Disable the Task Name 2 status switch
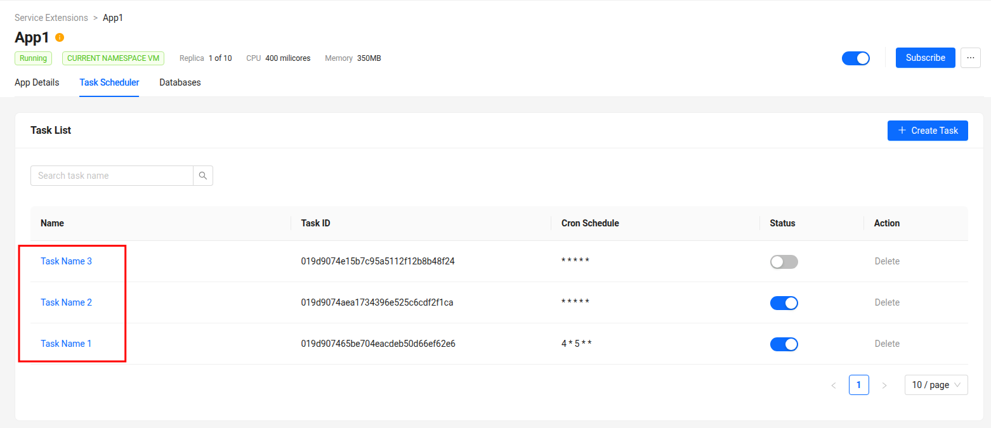 784,303
